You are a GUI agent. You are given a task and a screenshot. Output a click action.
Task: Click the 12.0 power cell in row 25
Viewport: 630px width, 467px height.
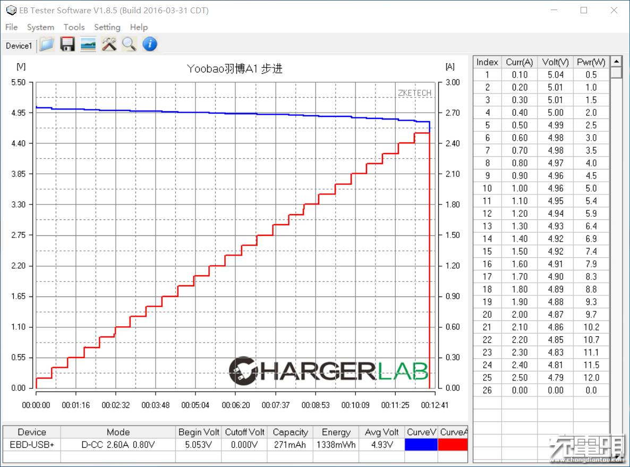tap(591, 377)
